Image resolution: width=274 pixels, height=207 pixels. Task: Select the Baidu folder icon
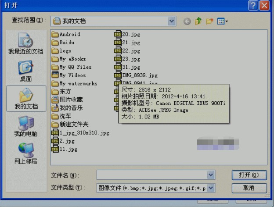pos(55,43)
